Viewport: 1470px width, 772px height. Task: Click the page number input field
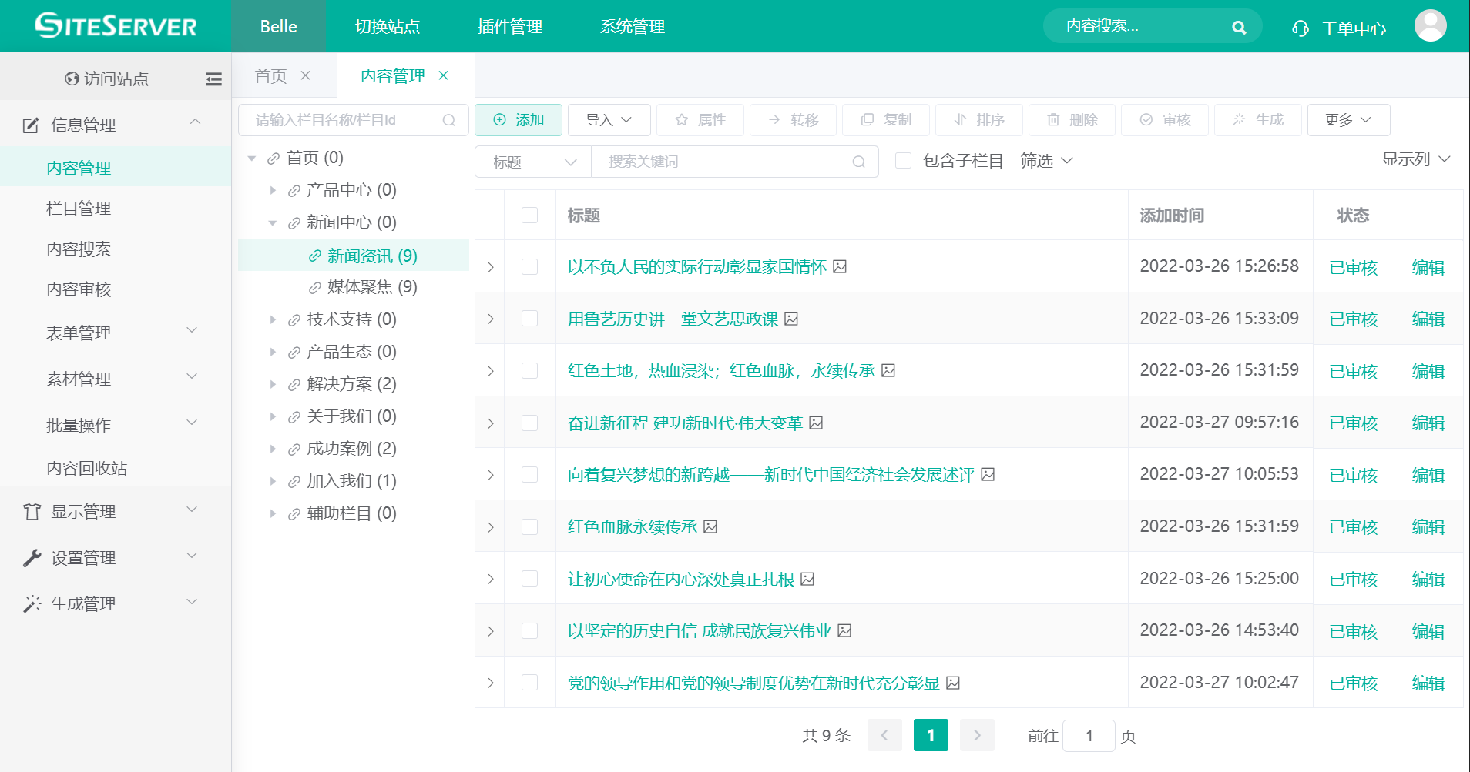click(1089, 735)
